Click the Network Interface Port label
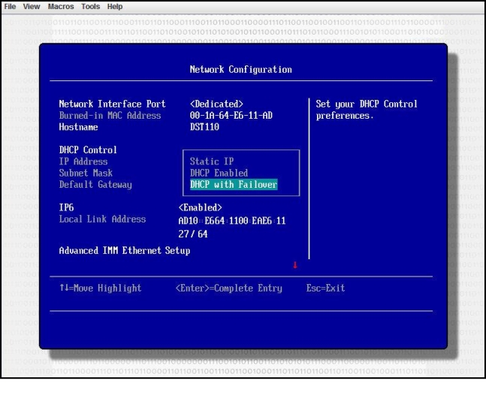 [112, 104]
